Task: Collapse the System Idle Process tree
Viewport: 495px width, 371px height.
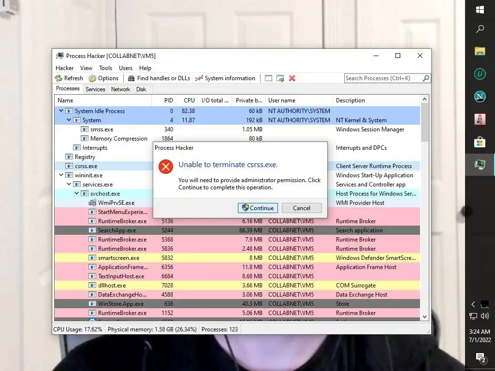Action: coord(61,111)
